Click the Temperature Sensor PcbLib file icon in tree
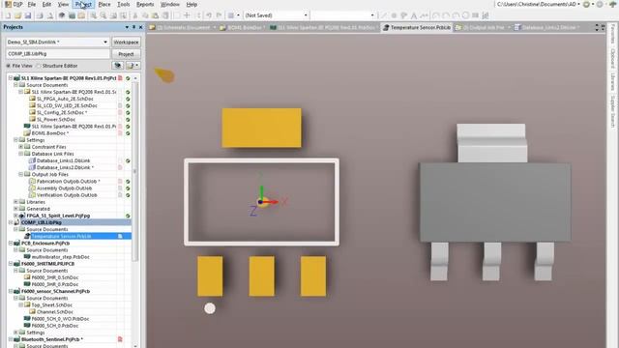Screen dimensions: 619x348 pos(27,236)
